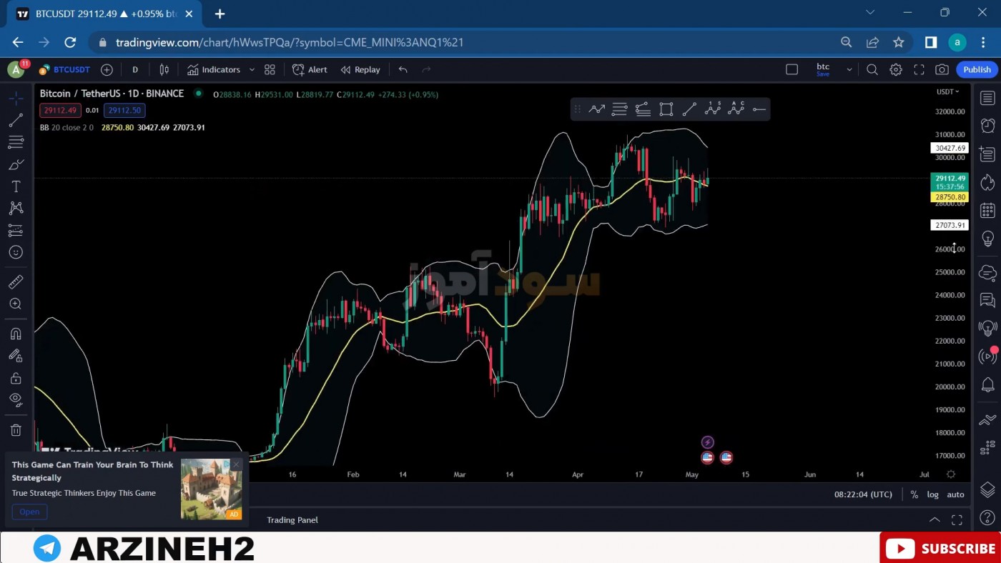Viewport: 1001px width, 563px height.
Task: Open the notifications bell panel
Action: [987, 385]
